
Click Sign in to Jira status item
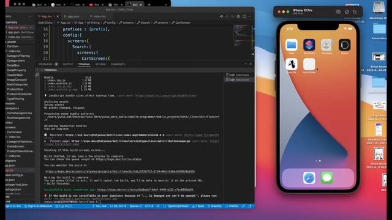(13, 207)
